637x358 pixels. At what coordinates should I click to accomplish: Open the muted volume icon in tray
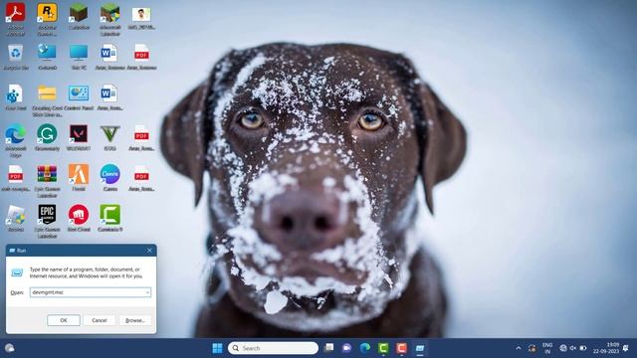(x=573, y=348)
